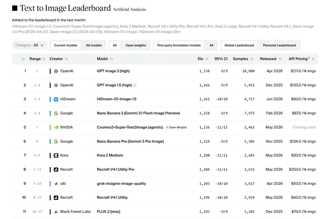Click the Model column sort icon
The height and width of the screenshot is (219, 325).
coord(111,59)
